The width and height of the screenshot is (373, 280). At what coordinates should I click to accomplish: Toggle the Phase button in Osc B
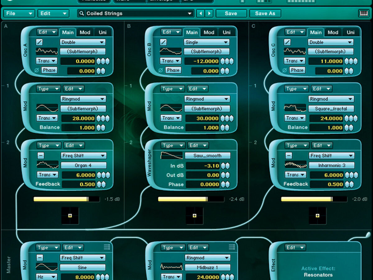[x=173, y=70]
